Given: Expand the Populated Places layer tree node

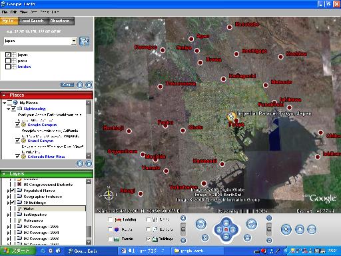Looking at the screenshot, I should [8, 191].
